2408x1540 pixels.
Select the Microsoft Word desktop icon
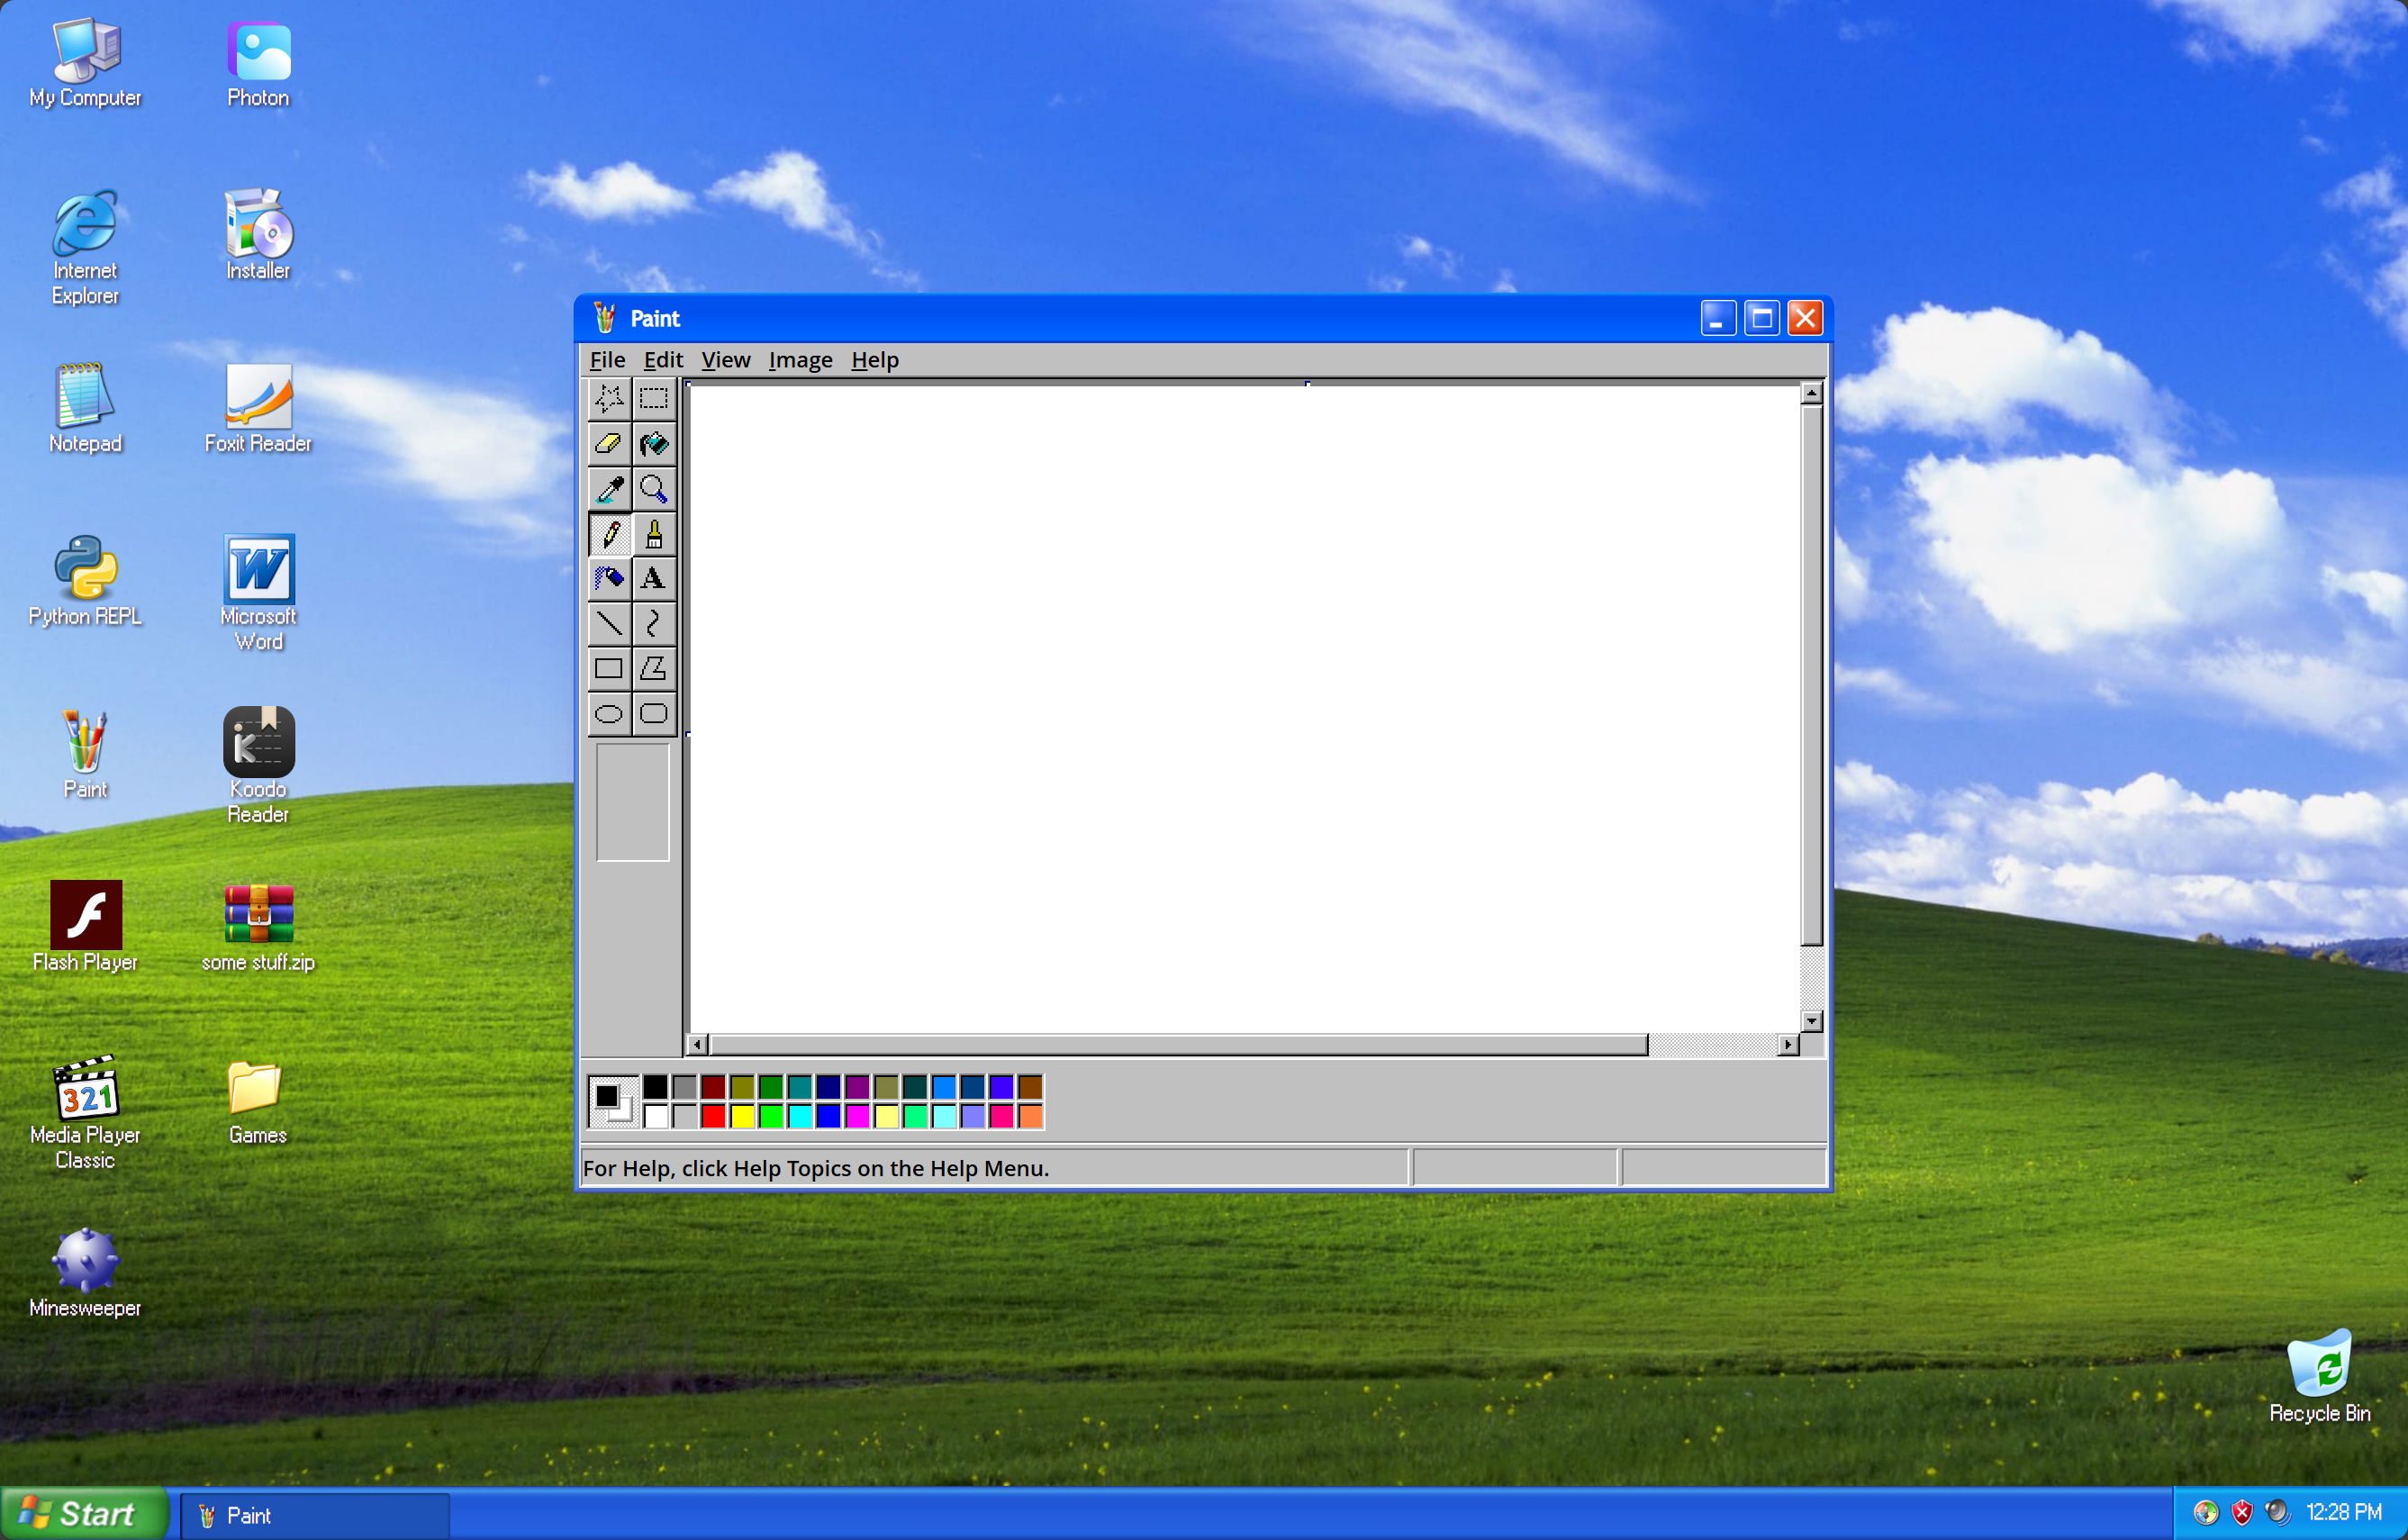tap(259, 594)
